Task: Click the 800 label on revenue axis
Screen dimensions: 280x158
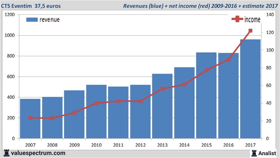Action: (x=11, y=56)
